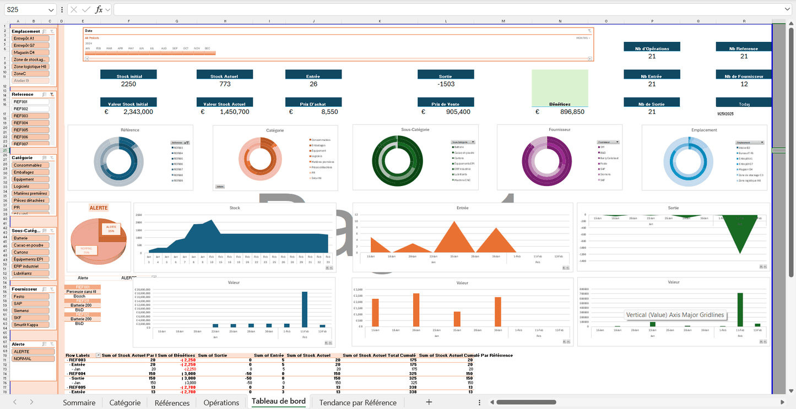Image resolution: width=796 pixels, height=409 pixels.
Task: Switch to the Opérations sheet tab
Action: (x=221, y=402)
